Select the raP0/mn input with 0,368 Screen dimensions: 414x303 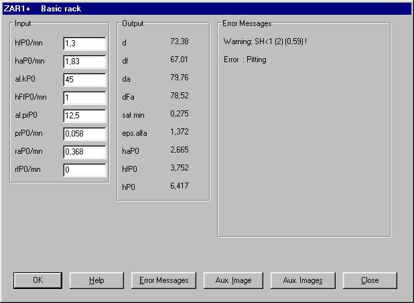[84, 152]
